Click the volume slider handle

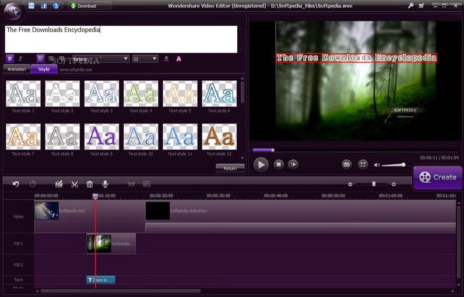coord(403,165)
